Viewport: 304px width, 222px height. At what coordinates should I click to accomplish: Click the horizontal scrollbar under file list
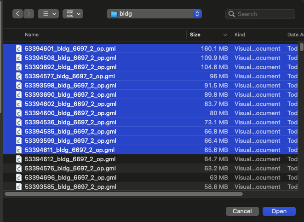coord(123,194)
